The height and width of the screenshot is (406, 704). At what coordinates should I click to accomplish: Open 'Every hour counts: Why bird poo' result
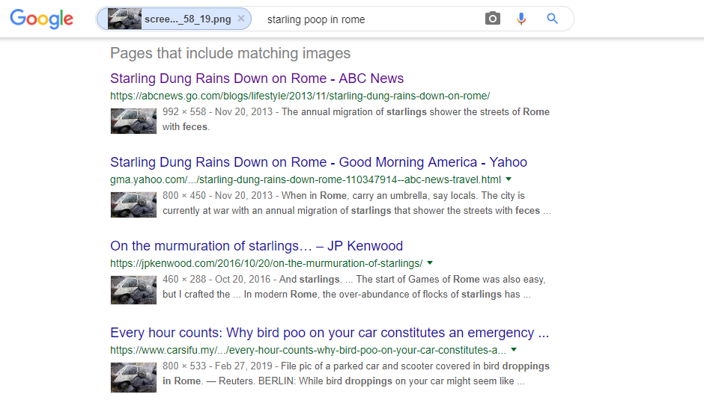[x=330, y=333]
